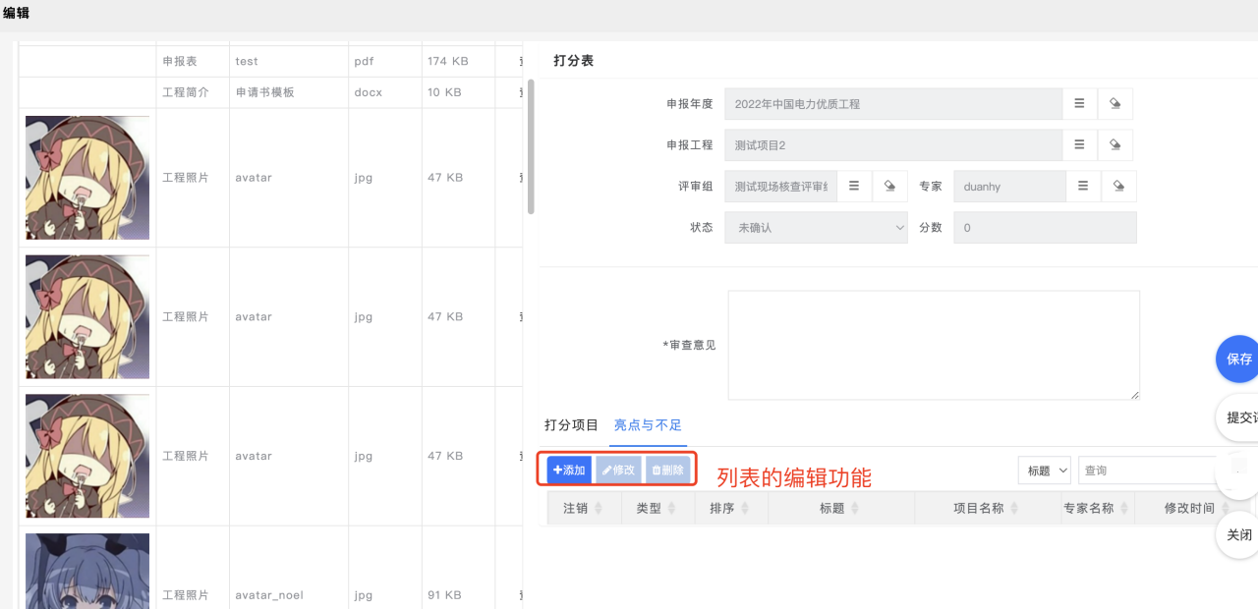Clear 申报工程 with eraser icon

[x=1115, y=144]
